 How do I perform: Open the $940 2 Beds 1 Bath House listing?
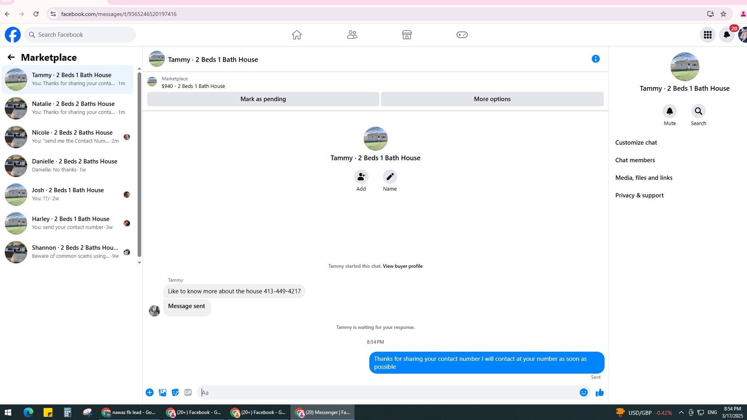coord(193,86)
